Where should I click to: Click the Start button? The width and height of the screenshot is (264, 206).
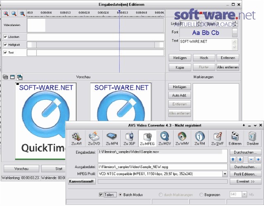click(54, 169)
